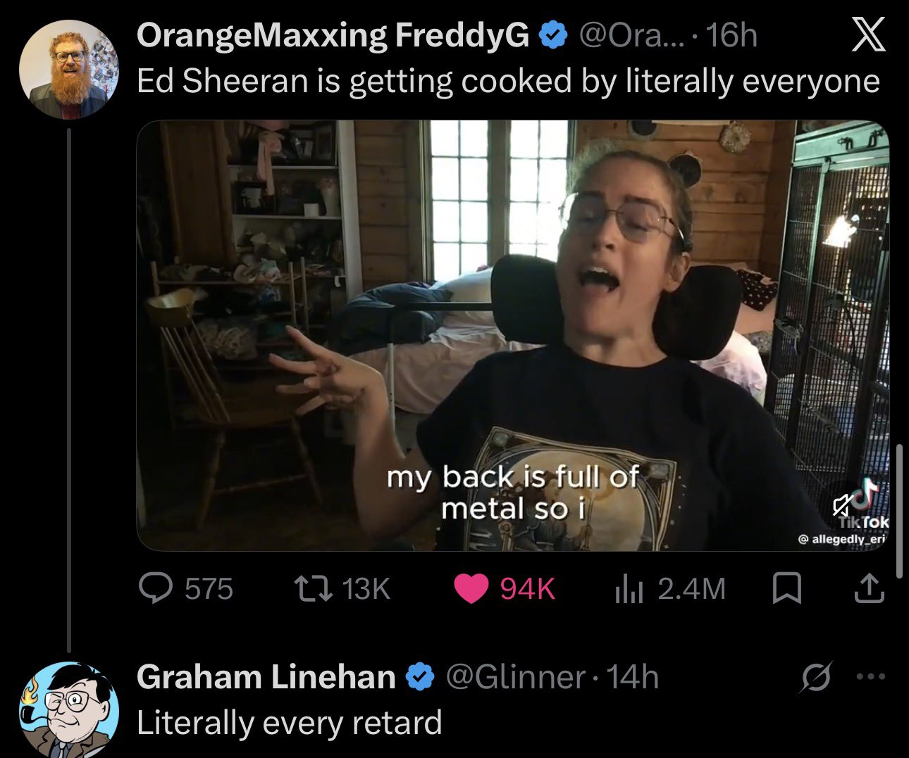This screenshot has width=909, height=758.
Task: Click the X logo beside the 16h timestamp
Action: pyautogui.click(x=867, y=35)
